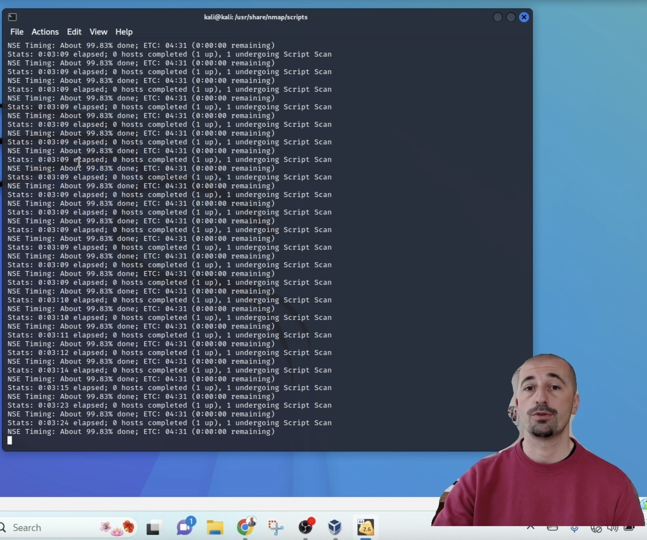Click the terminal icon in title bar

pyautogui.click(x=12, y=17)
